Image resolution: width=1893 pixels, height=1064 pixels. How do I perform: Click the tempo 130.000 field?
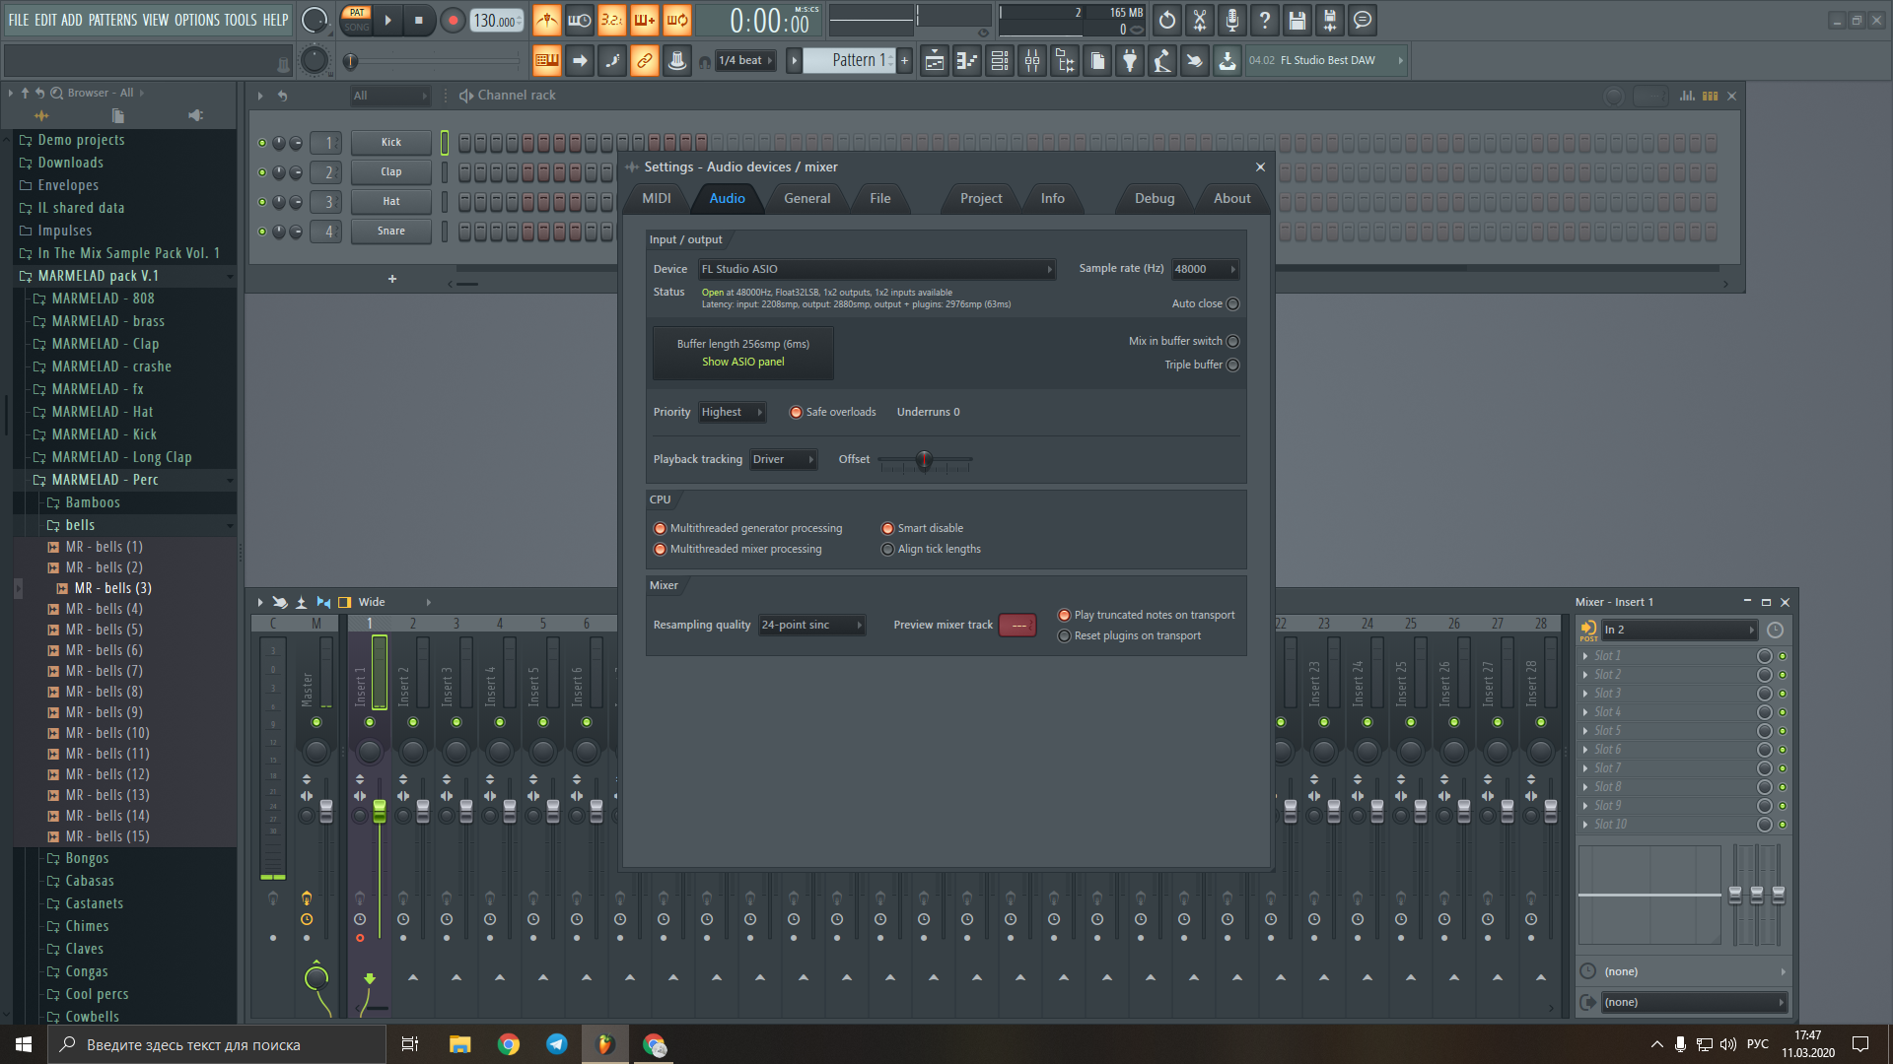tap(496, 21)
